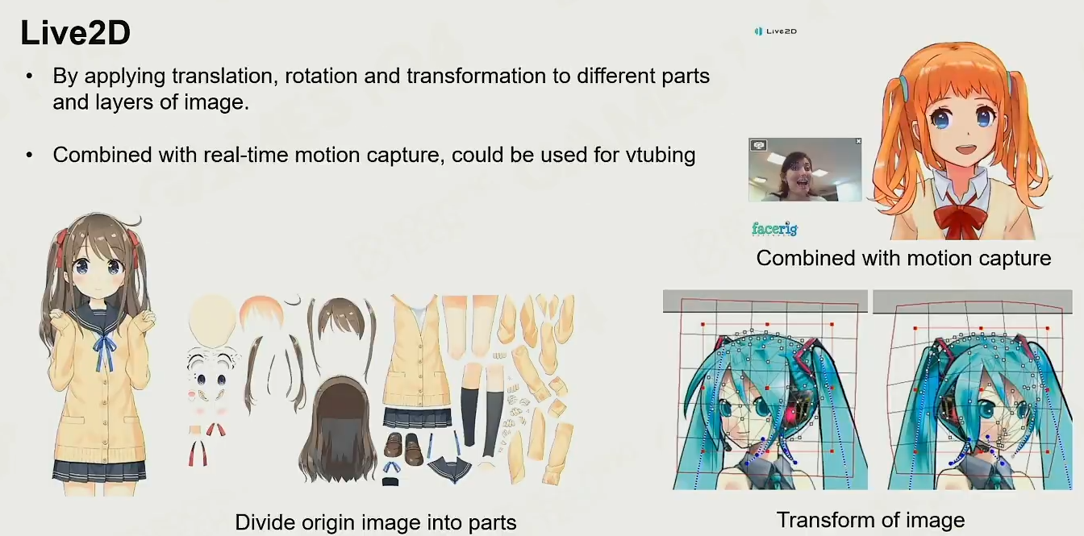Click the bald head base in parts sheet

tap(214, 319)
